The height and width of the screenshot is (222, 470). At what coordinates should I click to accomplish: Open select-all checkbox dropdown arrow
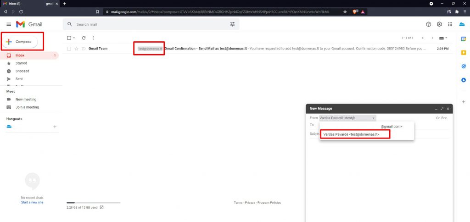tap(74, 38)
